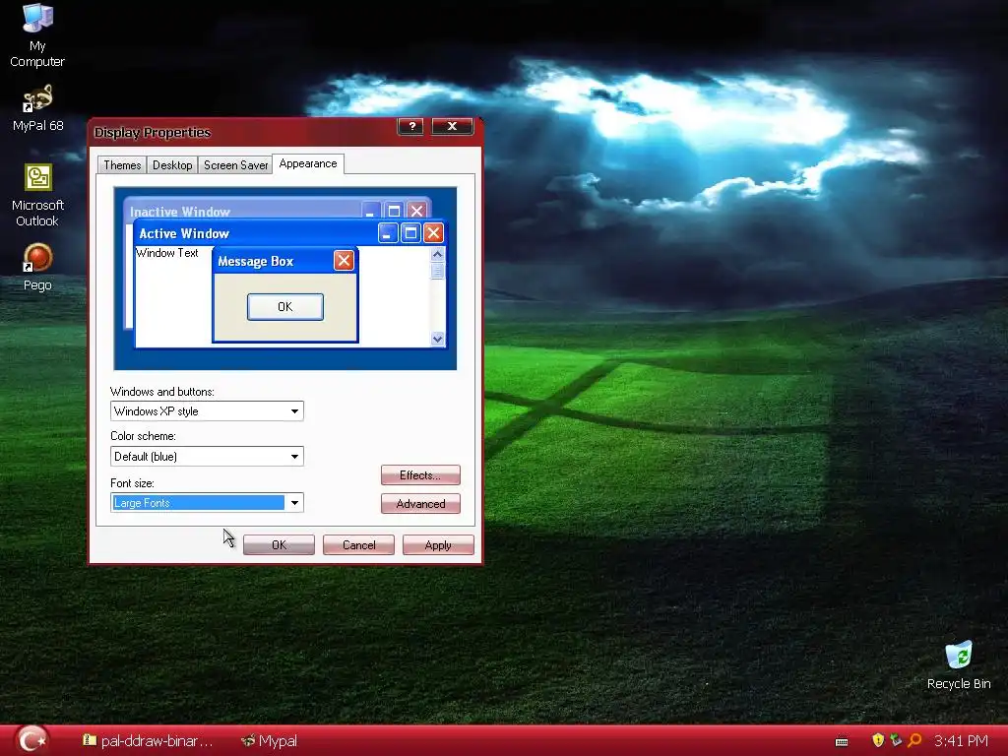
Task: Open Windows and buttons dropdown
Action: coord(207,411)
